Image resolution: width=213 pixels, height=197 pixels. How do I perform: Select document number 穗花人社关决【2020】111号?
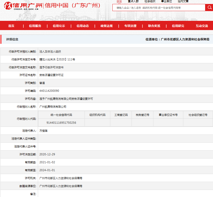[x=57, y=60]
